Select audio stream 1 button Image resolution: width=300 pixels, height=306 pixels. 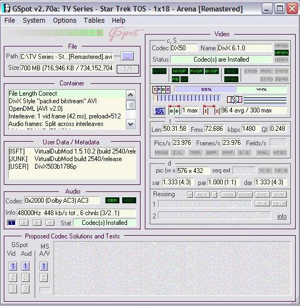(x=11, y=223)
